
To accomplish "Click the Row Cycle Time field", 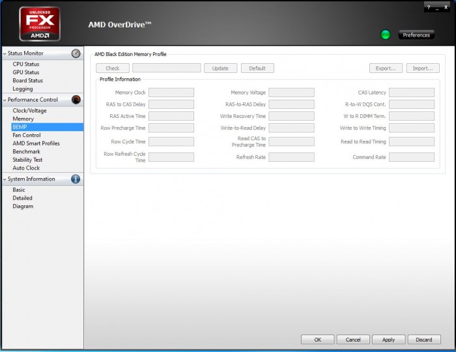I will pyautogui.click(x=171, y=141).
